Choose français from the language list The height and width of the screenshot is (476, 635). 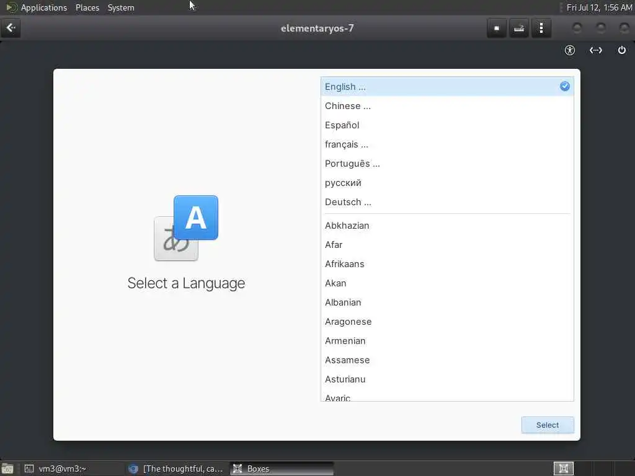[447, 144]
